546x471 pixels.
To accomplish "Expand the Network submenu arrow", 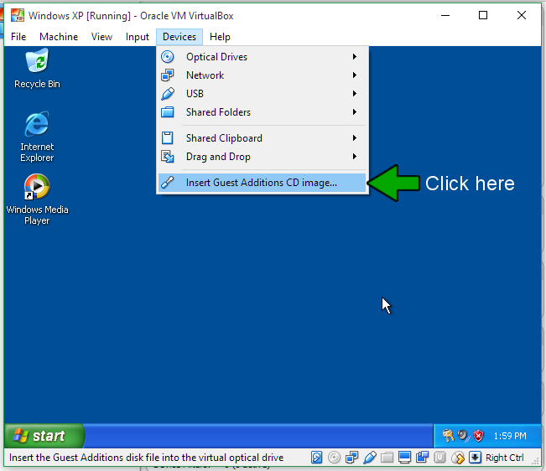I will click(355, 75).
